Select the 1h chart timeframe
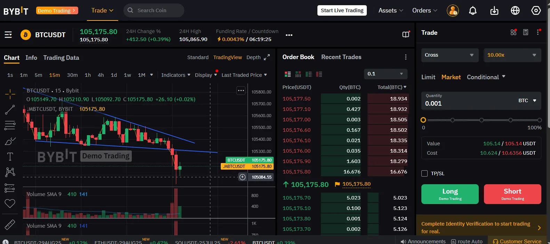Screen dimensions: 550x244 [x=88, y=75]
